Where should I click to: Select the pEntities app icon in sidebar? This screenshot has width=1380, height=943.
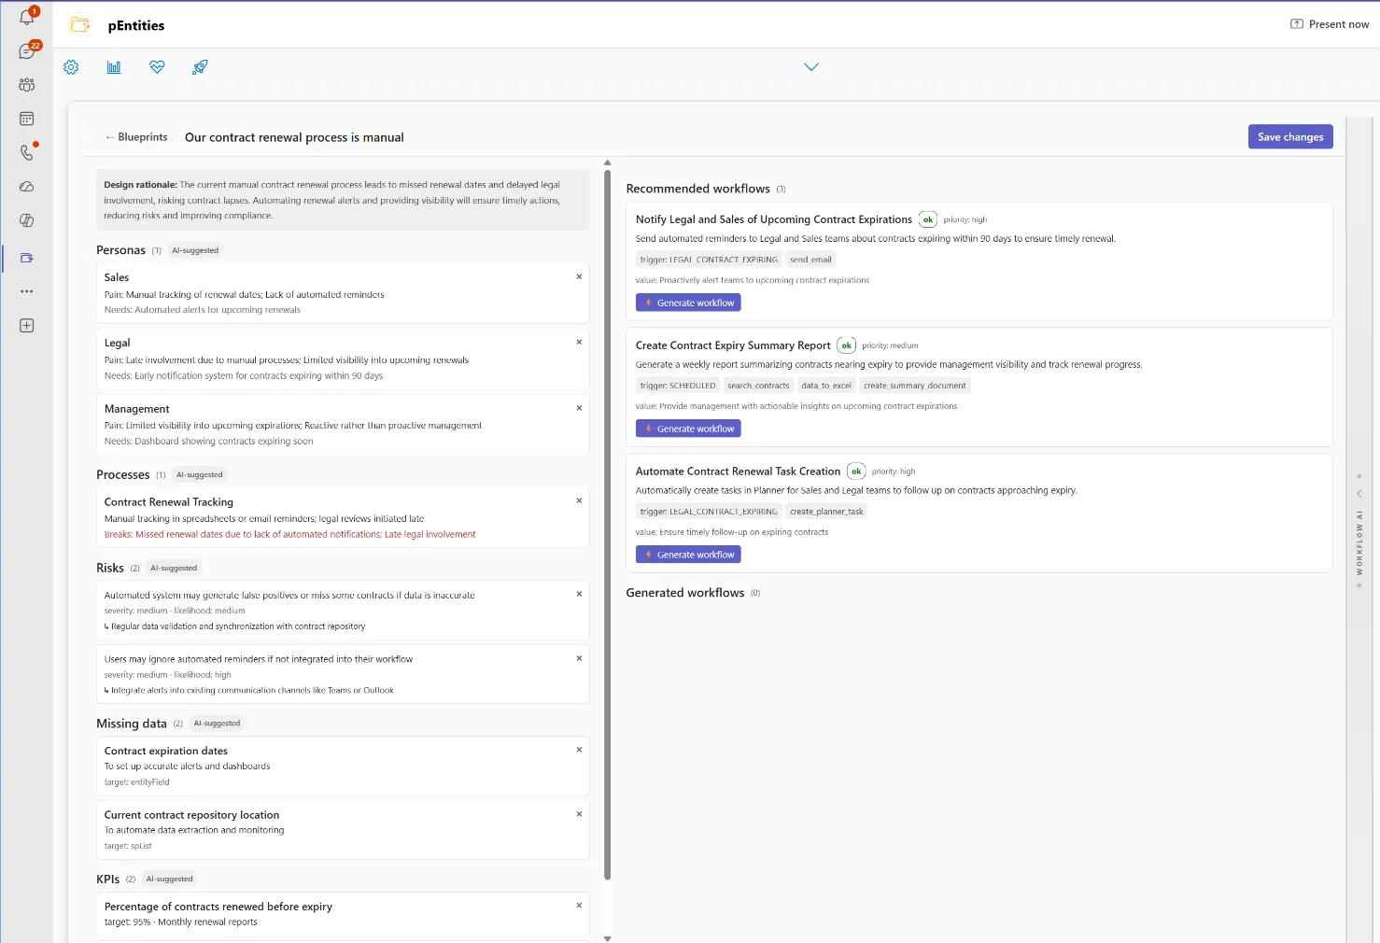(x=27, y=258)
